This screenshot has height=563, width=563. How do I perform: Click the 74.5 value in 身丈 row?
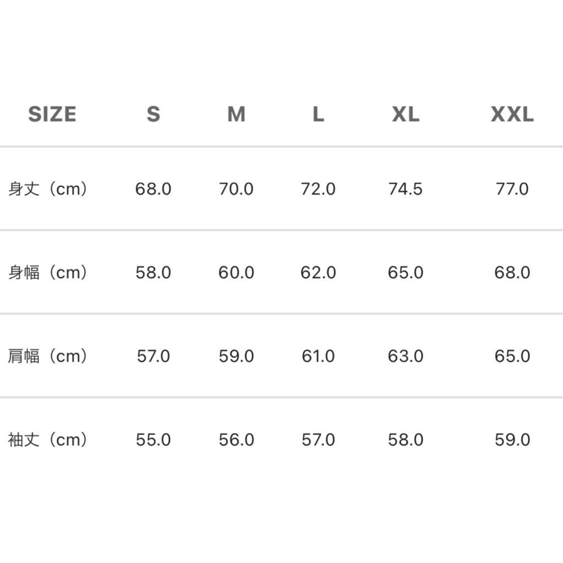(x=406, y=189)
